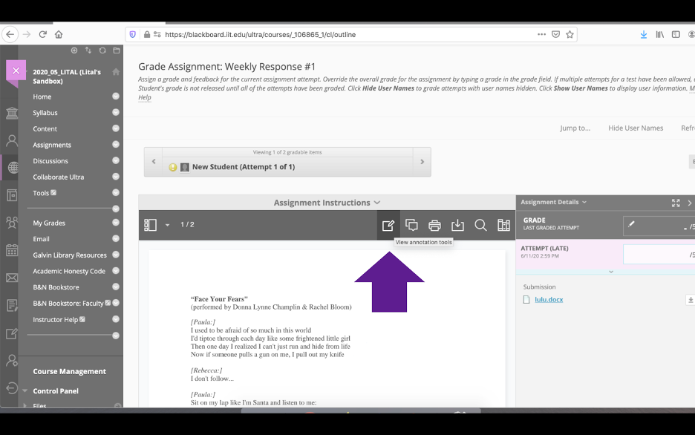This screenshot has width=695, height=435.
Task: Open Discussions in the course menu
Action: coord(50,161)
